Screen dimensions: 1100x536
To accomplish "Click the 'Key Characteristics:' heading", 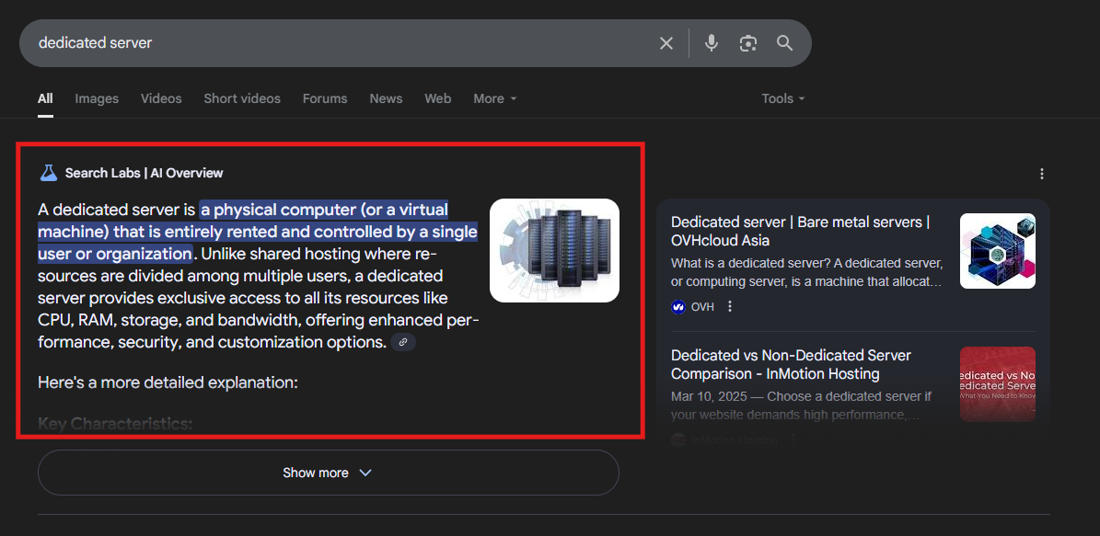I will (x=115, y=424).
